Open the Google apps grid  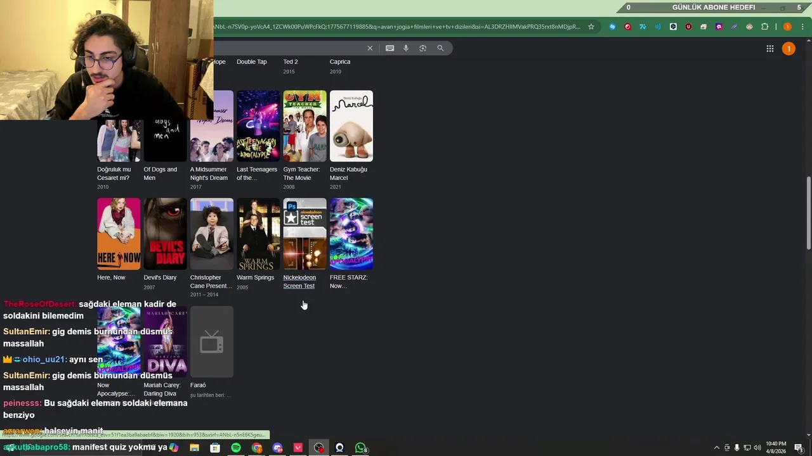pyautogui.click(x=769, y=49)
